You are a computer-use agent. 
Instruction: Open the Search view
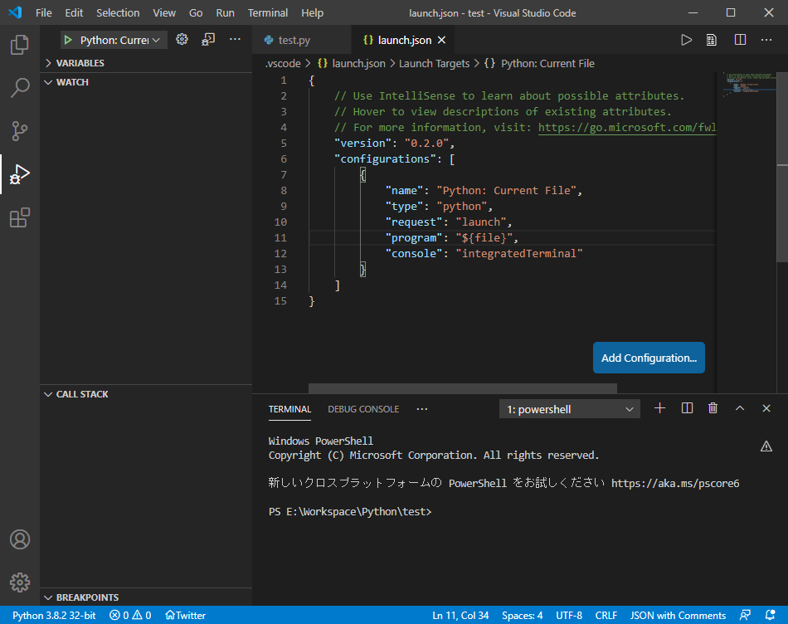point(20,87)
